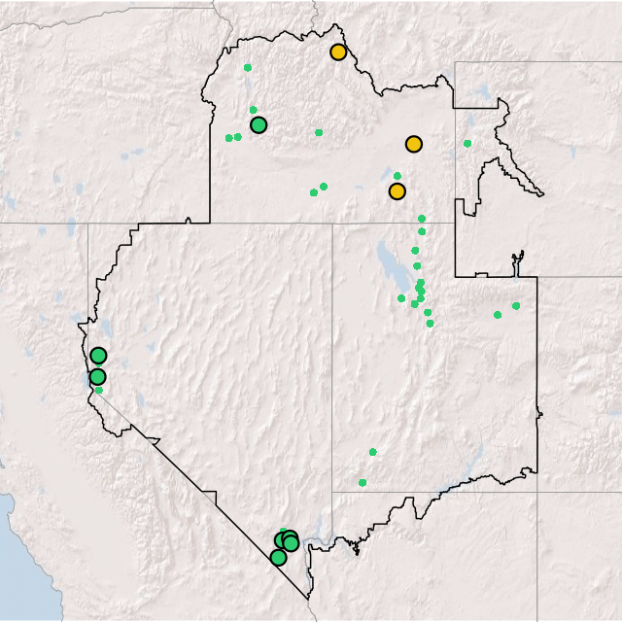Select the easternmost yellow circle marker

[x=414, y=144]
